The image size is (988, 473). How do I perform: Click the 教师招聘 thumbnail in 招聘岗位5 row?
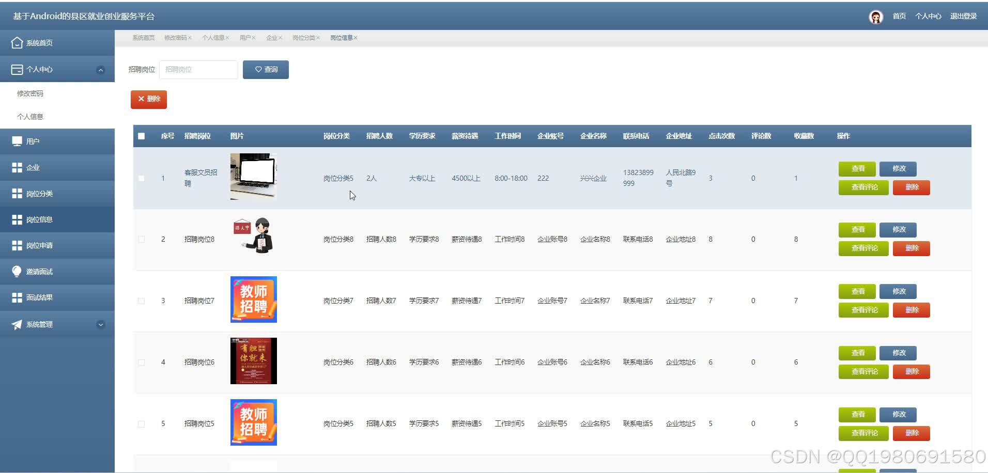254,422
